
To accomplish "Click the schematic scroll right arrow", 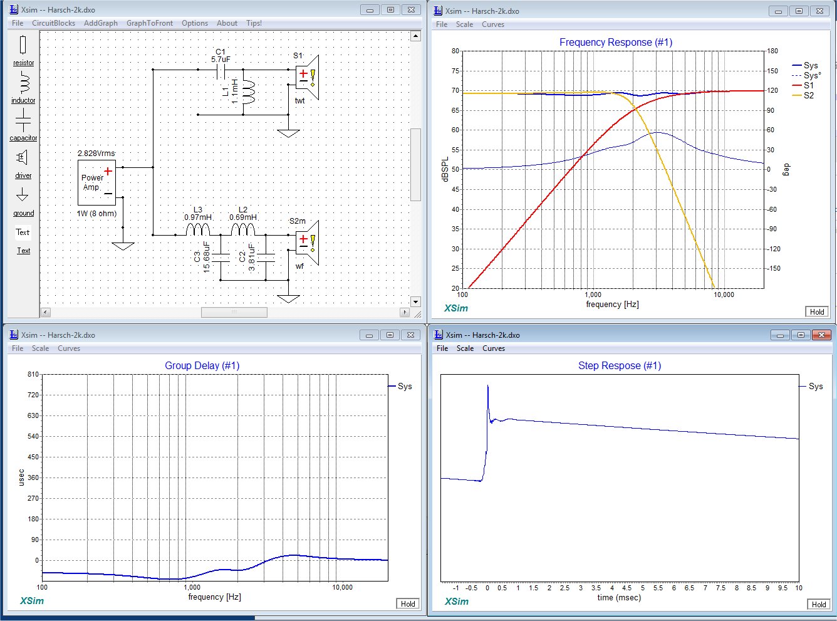I will coord(405,312).
